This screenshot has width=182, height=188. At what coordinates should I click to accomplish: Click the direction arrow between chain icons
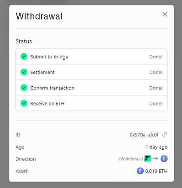[x=156, y=159]
